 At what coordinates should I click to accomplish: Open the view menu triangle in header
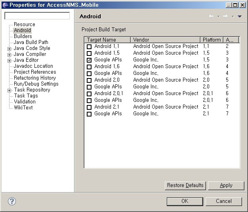tap(239, 16)
